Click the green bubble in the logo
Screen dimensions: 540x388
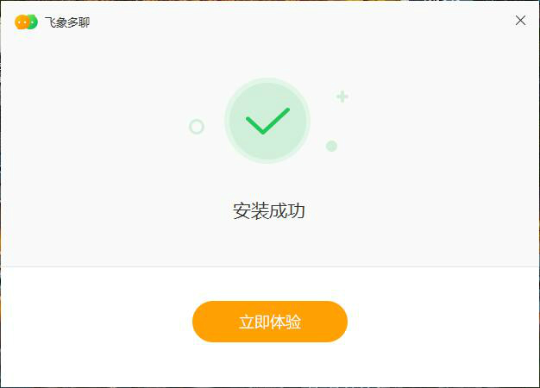[33, 22]
